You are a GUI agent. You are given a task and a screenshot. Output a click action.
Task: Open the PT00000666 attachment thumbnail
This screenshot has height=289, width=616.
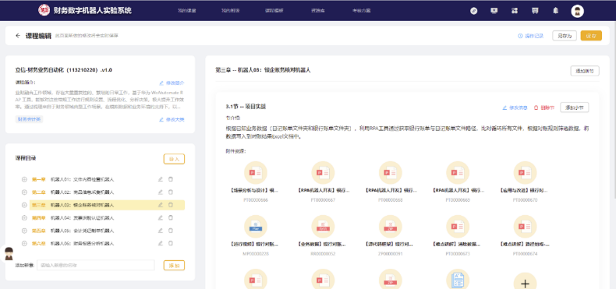[256, 173]
